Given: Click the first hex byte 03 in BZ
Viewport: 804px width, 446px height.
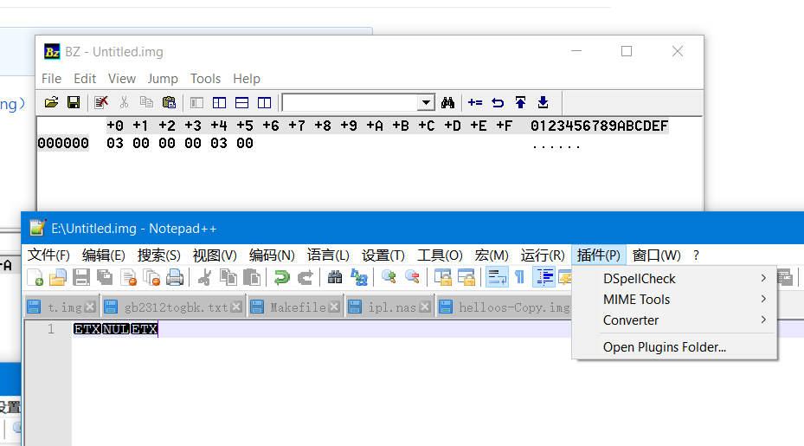Looking at the screenshot, I should [115, 143].
